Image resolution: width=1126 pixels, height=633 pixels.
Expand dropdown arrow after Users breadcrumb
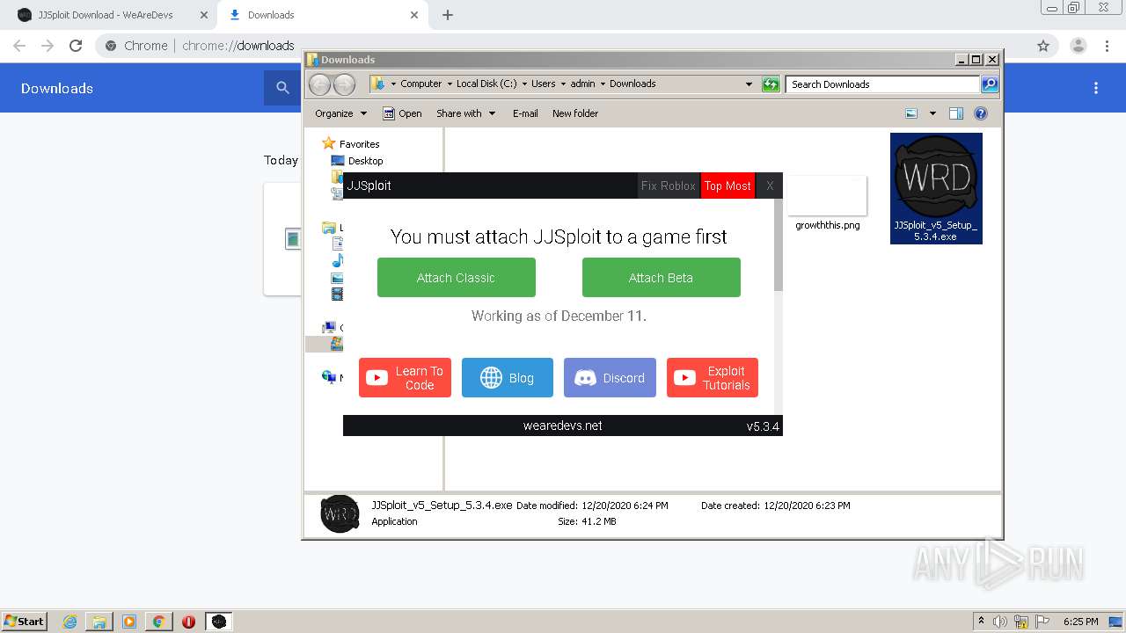coord(563,84)
